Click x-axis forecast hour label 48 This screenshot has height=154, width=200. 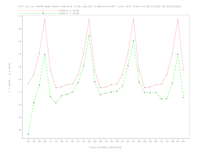point(117,141)
